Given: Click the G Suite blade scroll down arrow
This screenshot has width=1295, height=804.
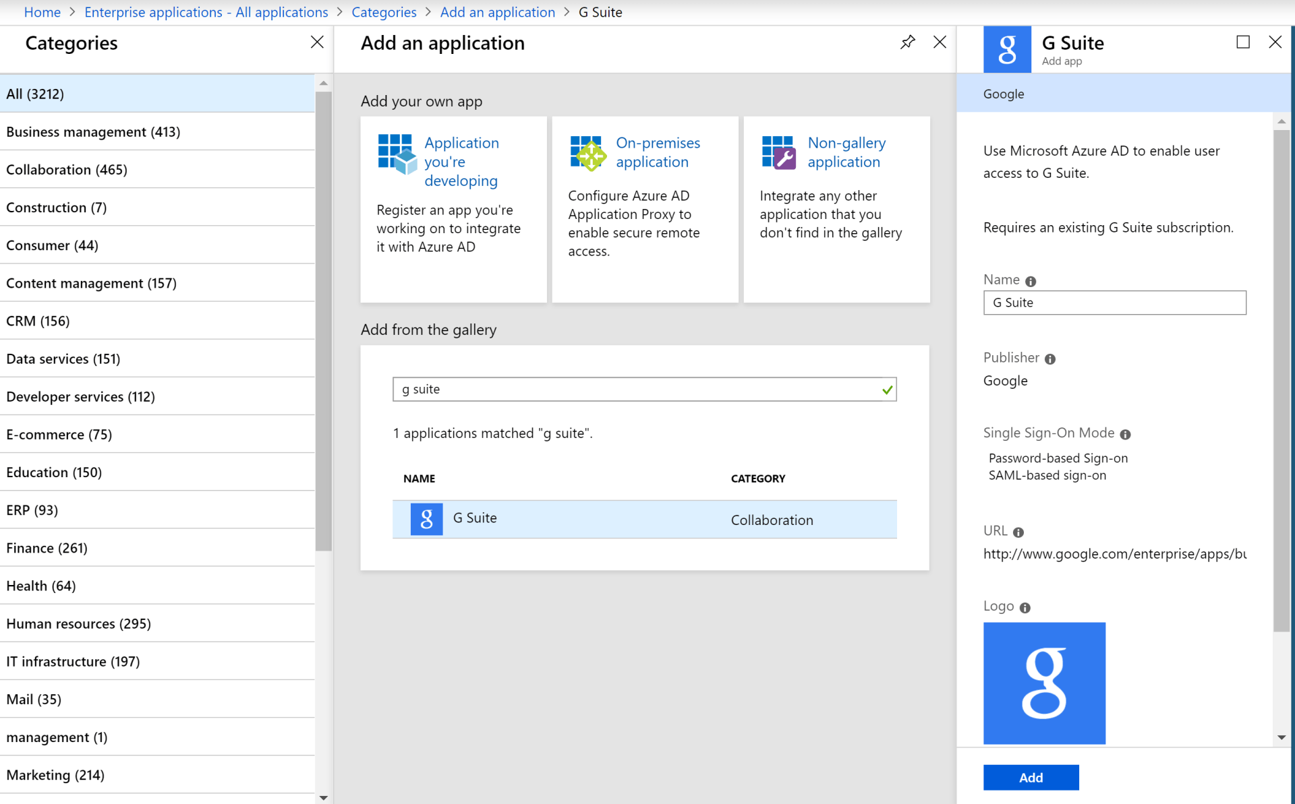Looking at the screenshot, I should (x=1282, y=737).
